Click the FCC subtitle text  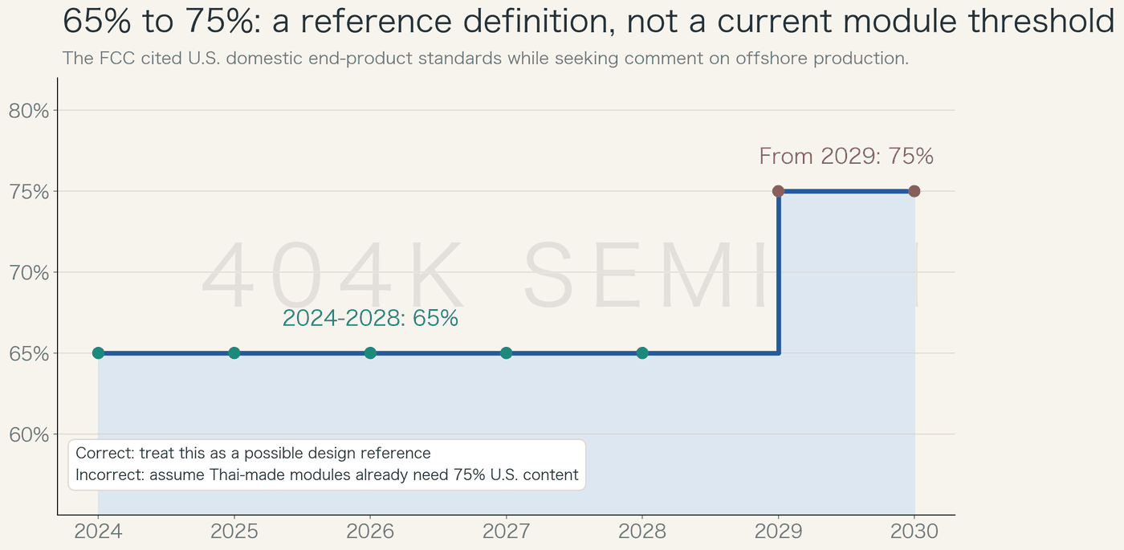(486, 59)
